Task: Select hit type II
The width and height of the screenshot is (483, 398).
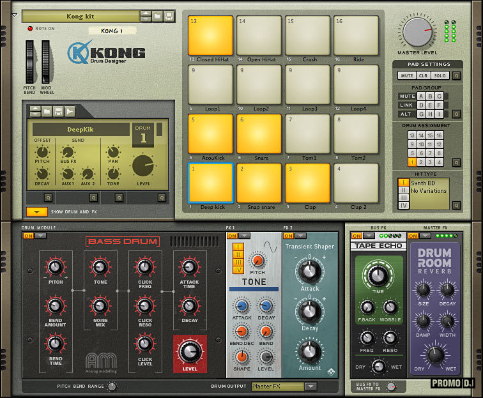Action: [403, 190]
